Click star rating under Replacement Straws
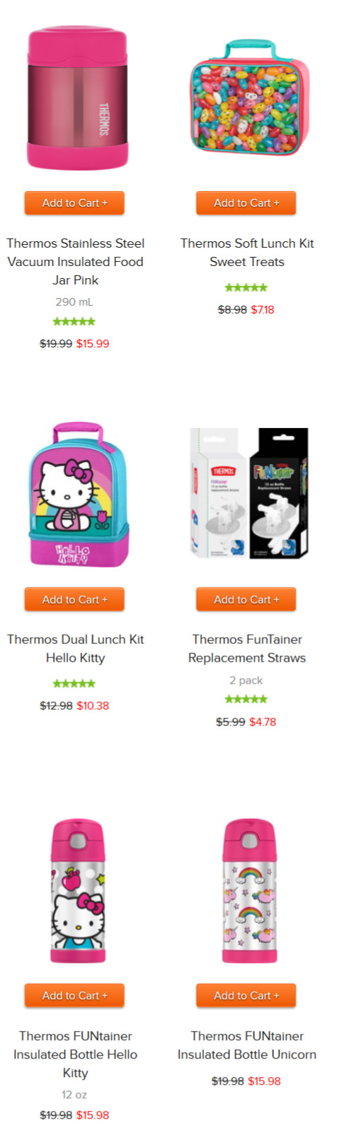 246,699
